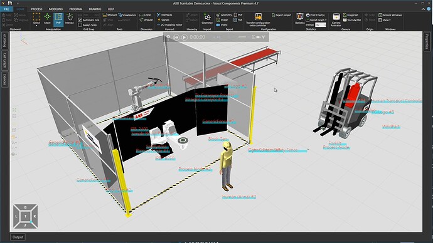
Task: Click the F face of the view selector
Action: click(x=25, y=225)
